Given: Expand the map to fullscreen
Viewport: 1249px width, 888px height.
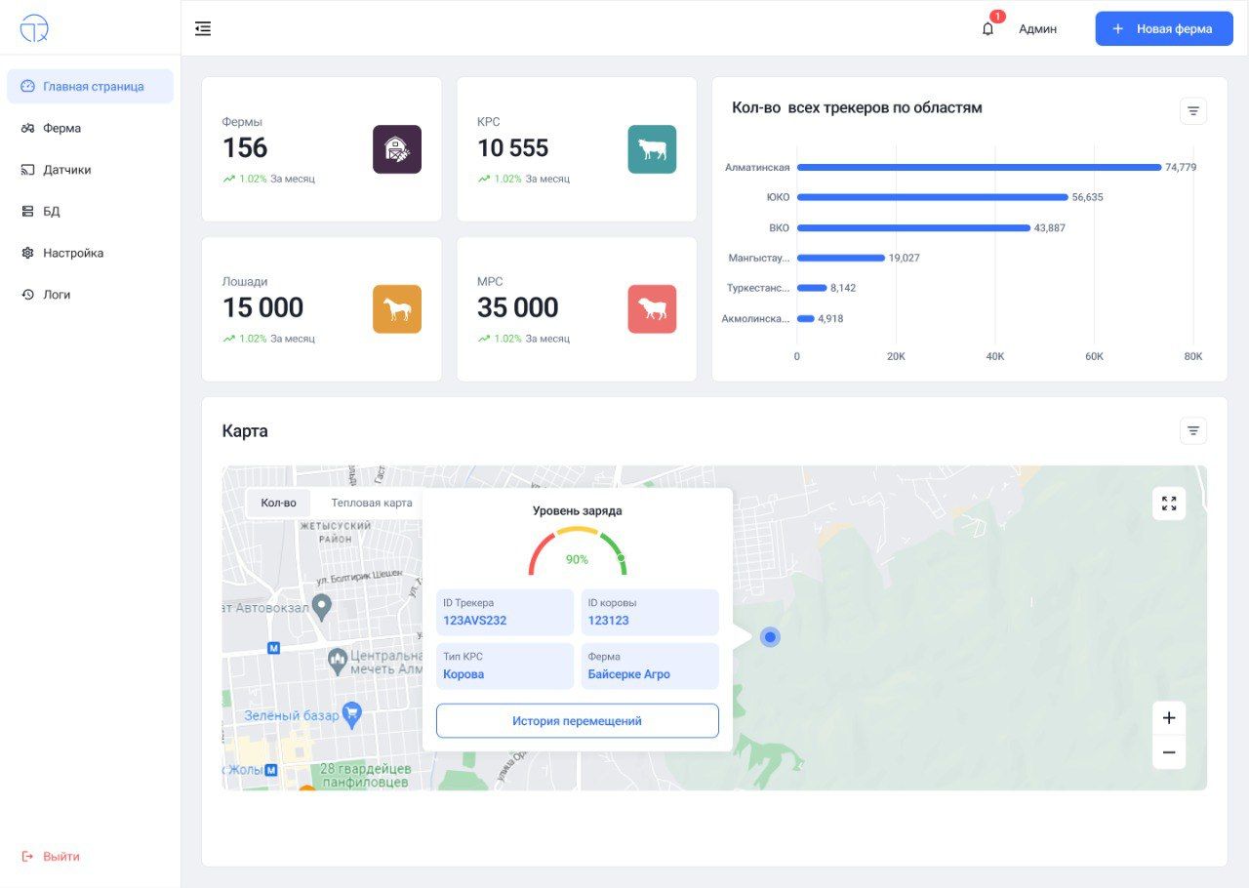Looking at the screenshot, I should (x=1169, y=504).
